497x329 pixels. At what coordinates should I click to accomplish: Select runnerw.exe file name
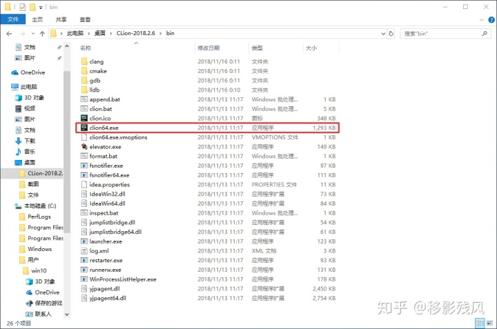tap(105, 270)
